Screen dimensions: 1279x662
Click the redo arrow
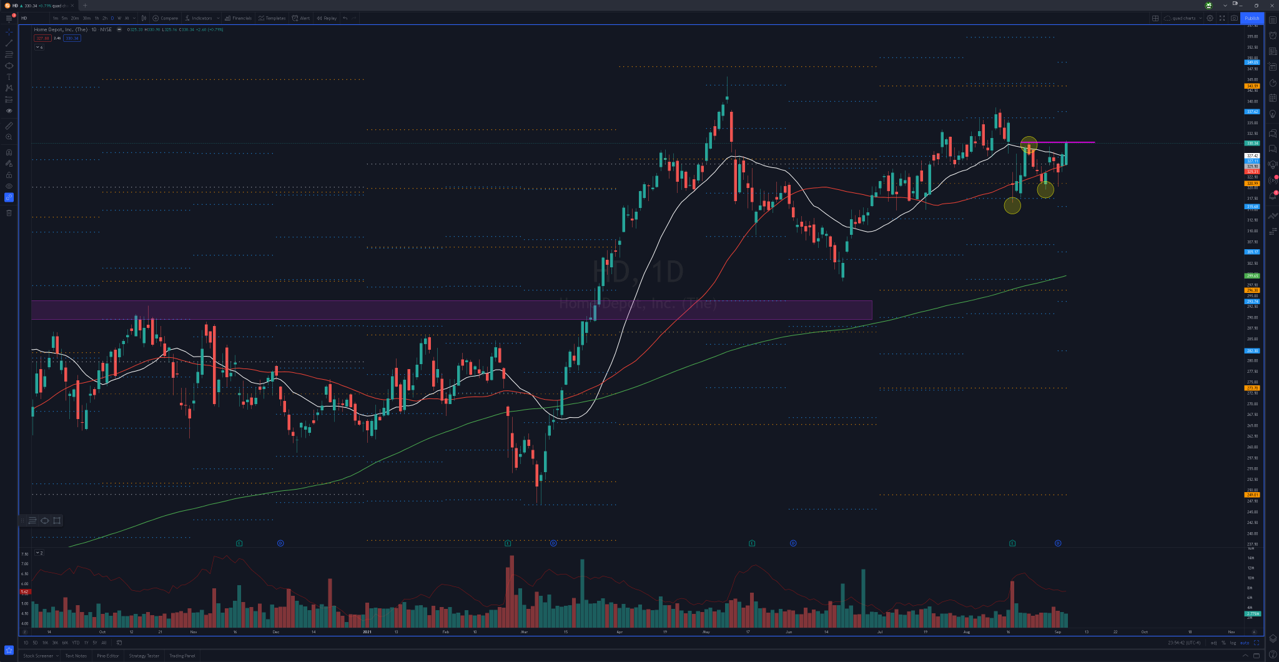click(x=354, y=18)
